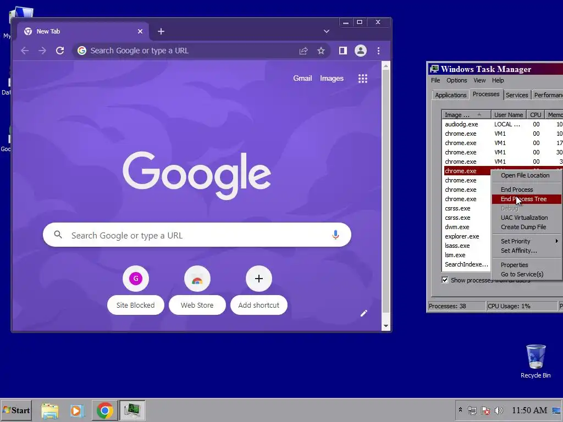Click the Chrome page scrollbar down arrow
Image resolution: width=563 pixels, height=422 pixels.
(386, 326)
